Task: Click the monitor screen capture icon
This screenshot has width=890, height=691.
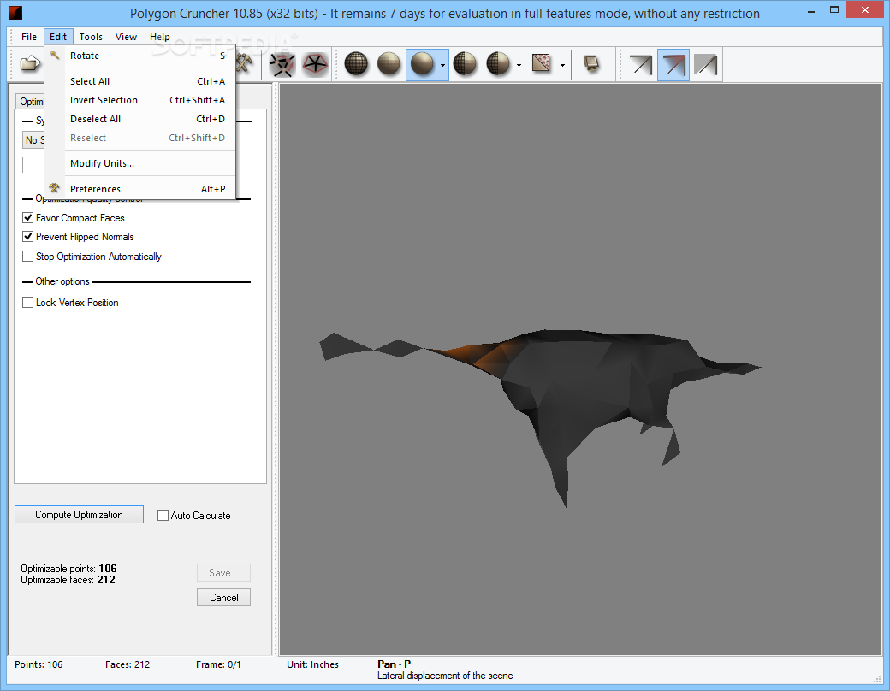Action: point(591,63)
